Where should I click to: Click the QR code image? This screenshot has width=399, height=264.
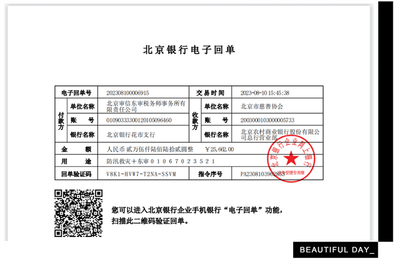coord(79,213)
